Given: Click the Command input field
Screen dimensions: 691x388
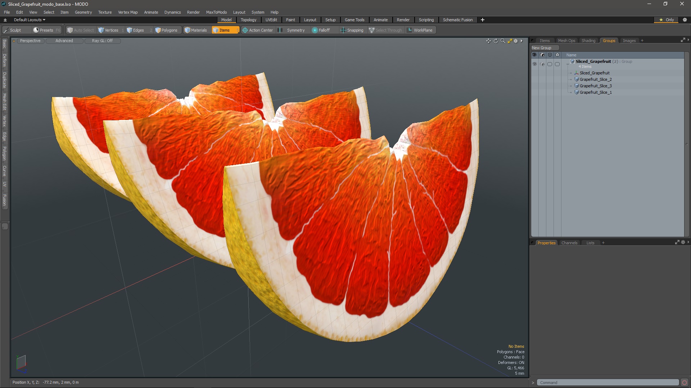Looking at the screenshot, I should point(610,382).
